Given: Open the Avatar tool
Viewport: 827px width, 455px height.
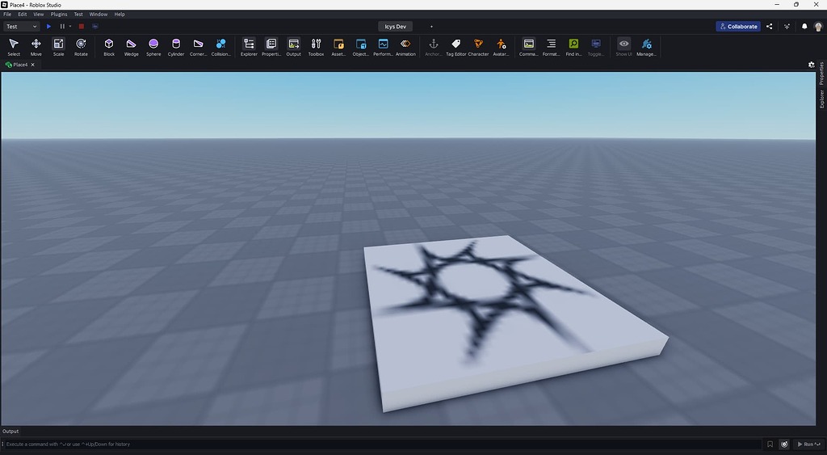Looking at the screenshot, I should tap(501, 47).
